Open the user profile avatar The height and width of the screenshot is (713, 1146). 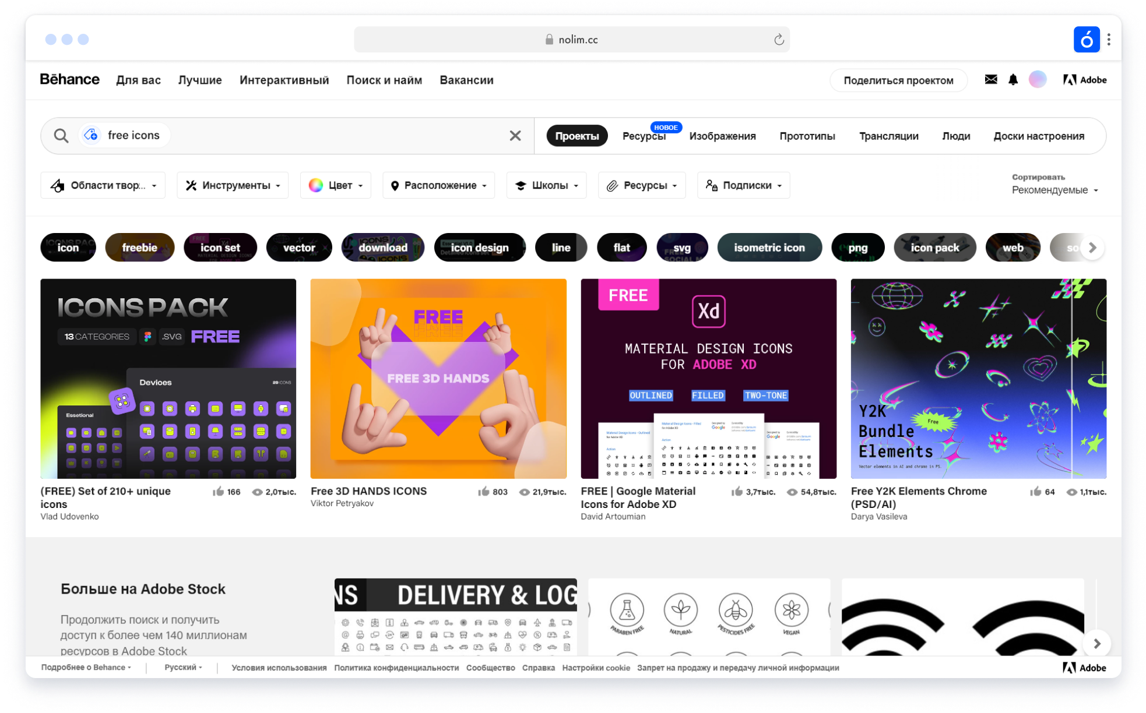tap(1038, 80)
